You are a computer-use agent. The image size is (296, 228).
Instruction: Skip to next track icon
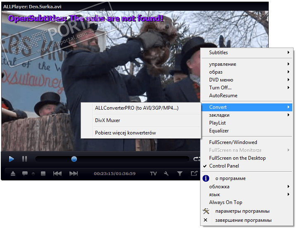(74, 173)
